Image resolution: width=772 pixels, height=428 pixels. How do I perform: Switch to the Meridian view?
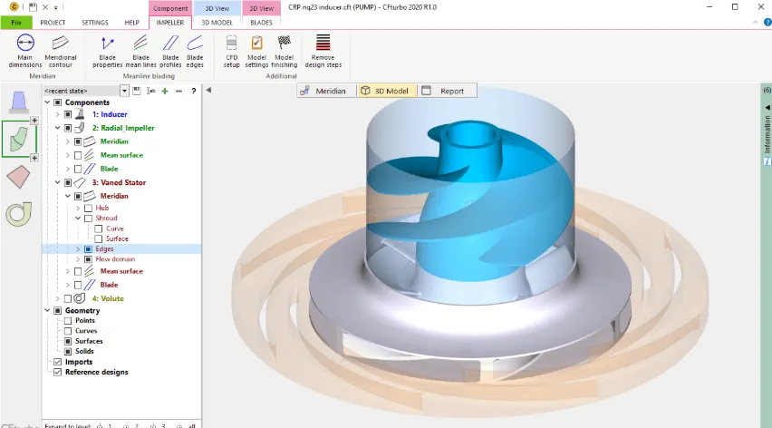coord(326,91)
